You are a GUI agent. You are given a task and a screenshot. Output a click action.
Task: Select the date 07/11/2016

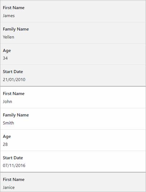14,166
